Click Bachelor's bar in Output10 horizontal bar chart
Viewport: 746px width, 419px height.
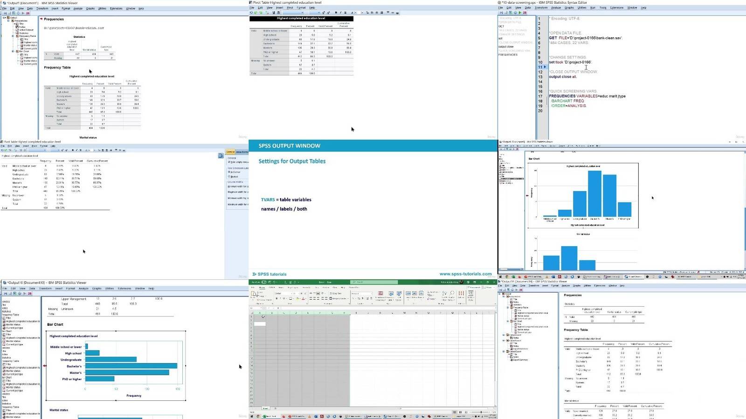131,366
